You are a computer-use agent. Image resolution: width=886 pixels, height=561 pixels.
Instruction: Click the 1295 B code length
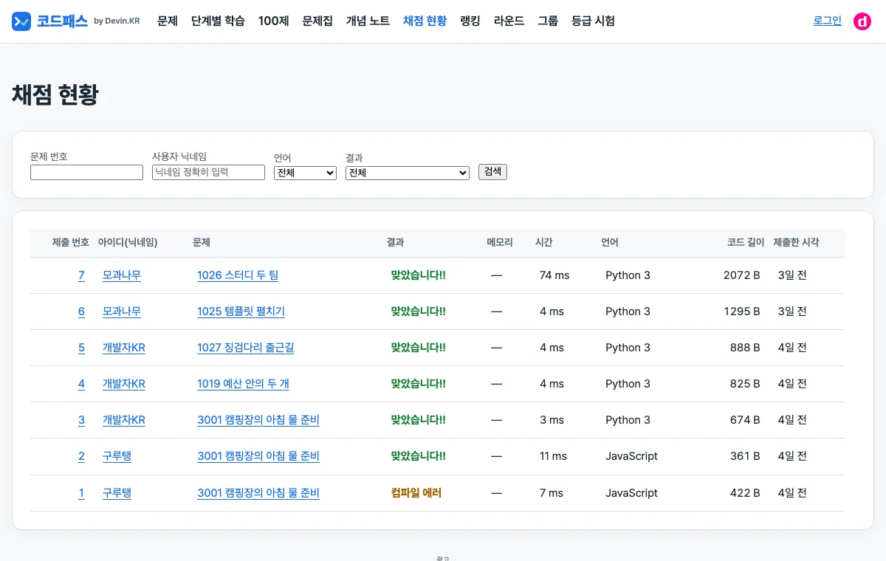click(x=742, y=312)
